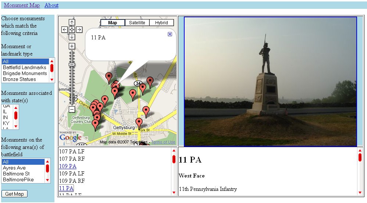The height and width of the screenshot is (203, 367).
Task: Select Baltimore St in area list
Action: pyautogui.click(x=23, y=174)
